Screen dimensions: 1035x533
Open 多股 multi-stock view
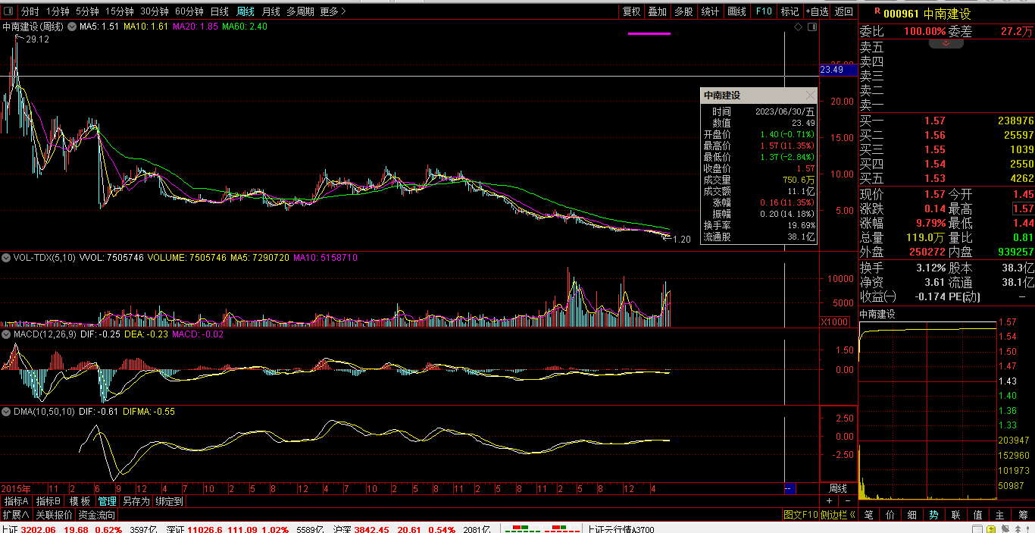click(x=683, y=11)
